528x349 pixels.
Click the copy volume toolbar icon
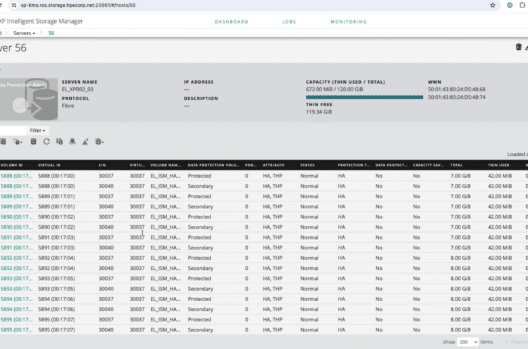coord(60,141)
